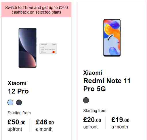Open the Redmi Note 11 Pro 5G image
147x140 pixels.
tap(112, 38)
